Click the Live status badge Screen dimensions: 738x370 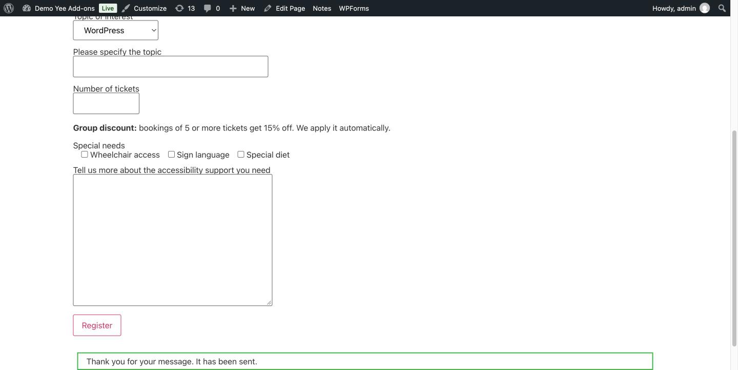coord(108,8)
